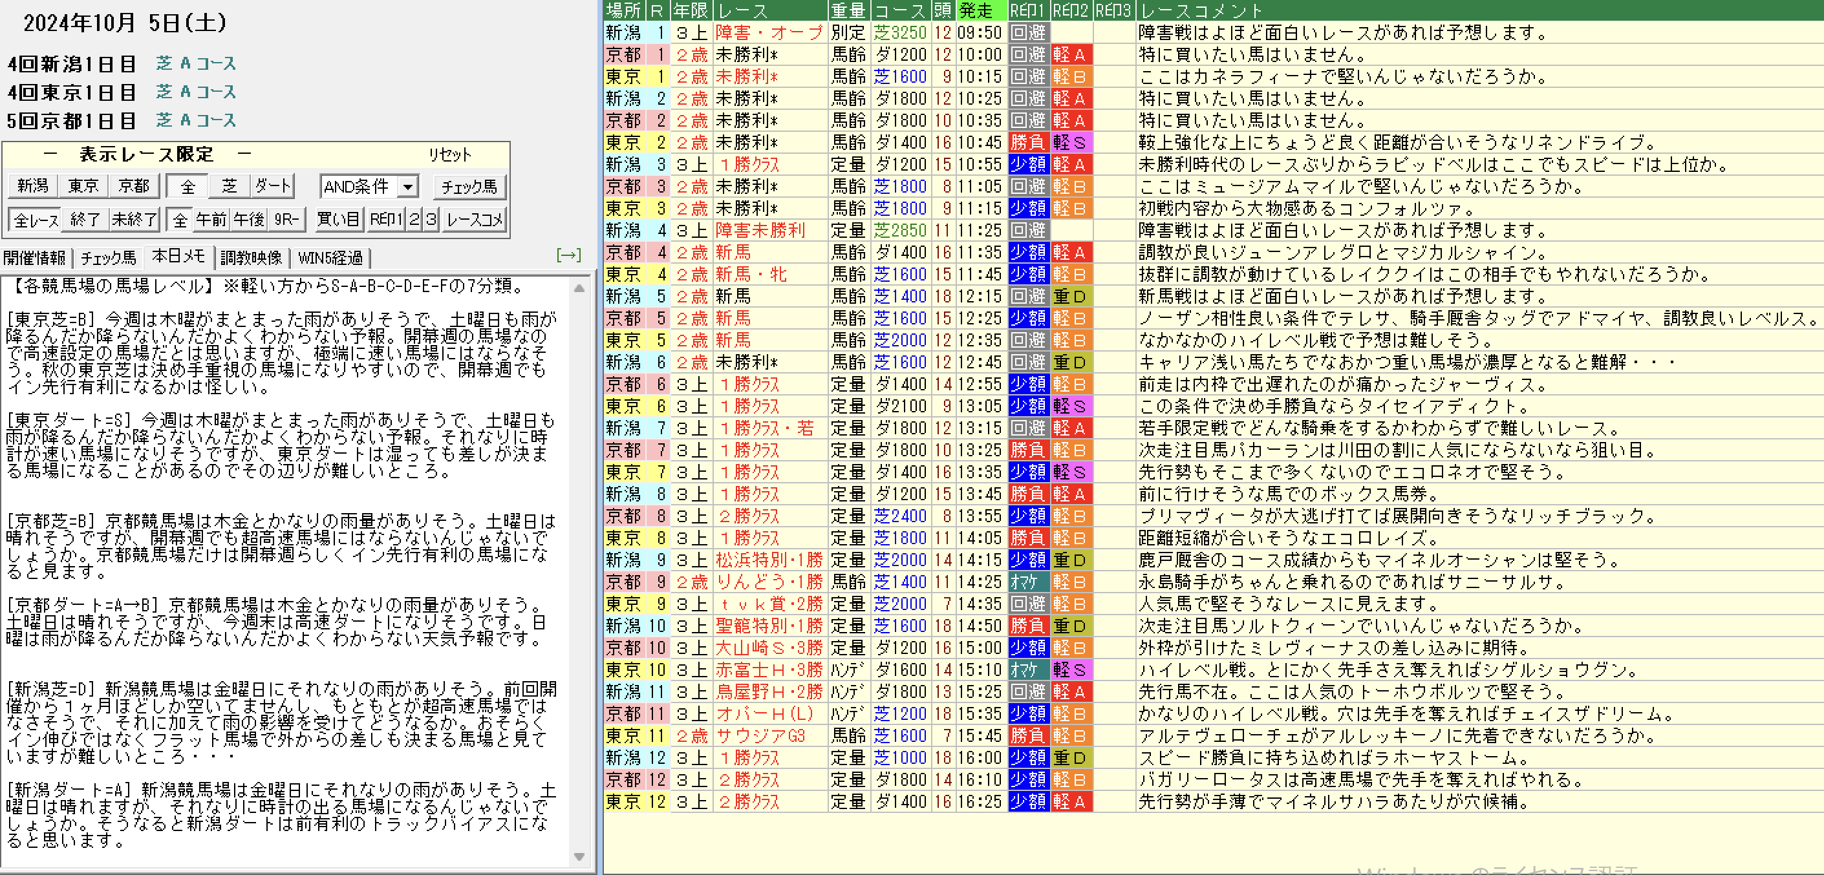Click the dash left of 表示レース限定

pos(50,154)
